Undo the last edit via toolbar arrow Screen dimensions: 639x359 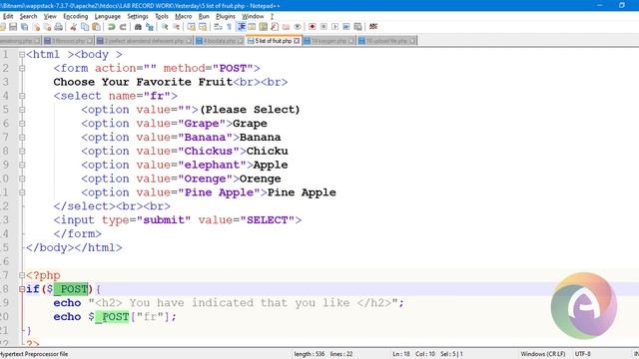111,27
